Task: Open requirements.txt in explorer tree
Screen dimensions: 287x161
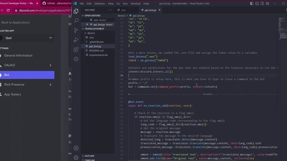Action: point(99,55)
